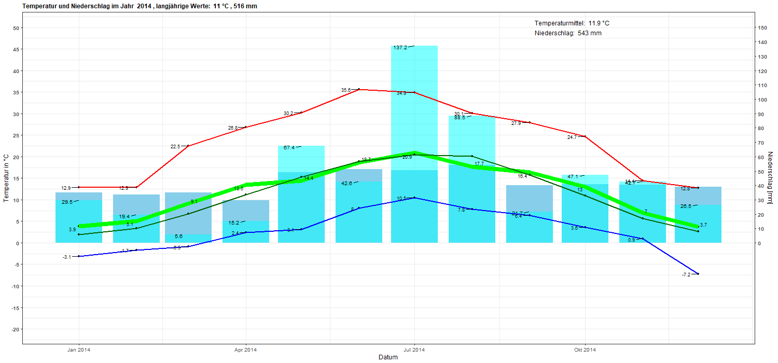Click the 137.2 precipitation value label
The height and width of the screenshot is (363, 778).
pos(400,48)
